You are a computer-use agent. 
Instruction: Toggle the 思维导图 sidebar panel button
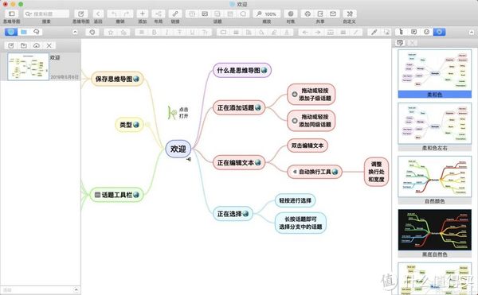coord(12,14)
